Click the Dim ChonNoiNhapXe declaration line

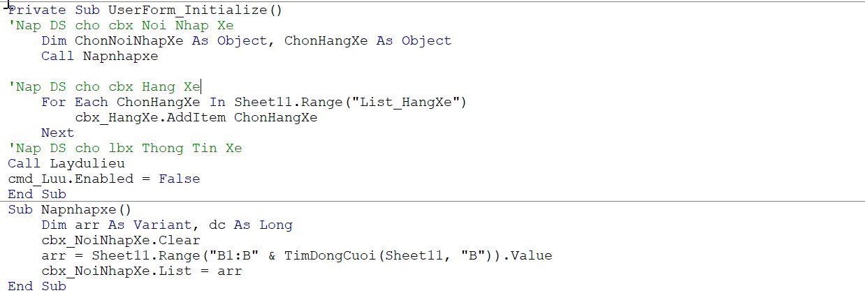point(246,40)
